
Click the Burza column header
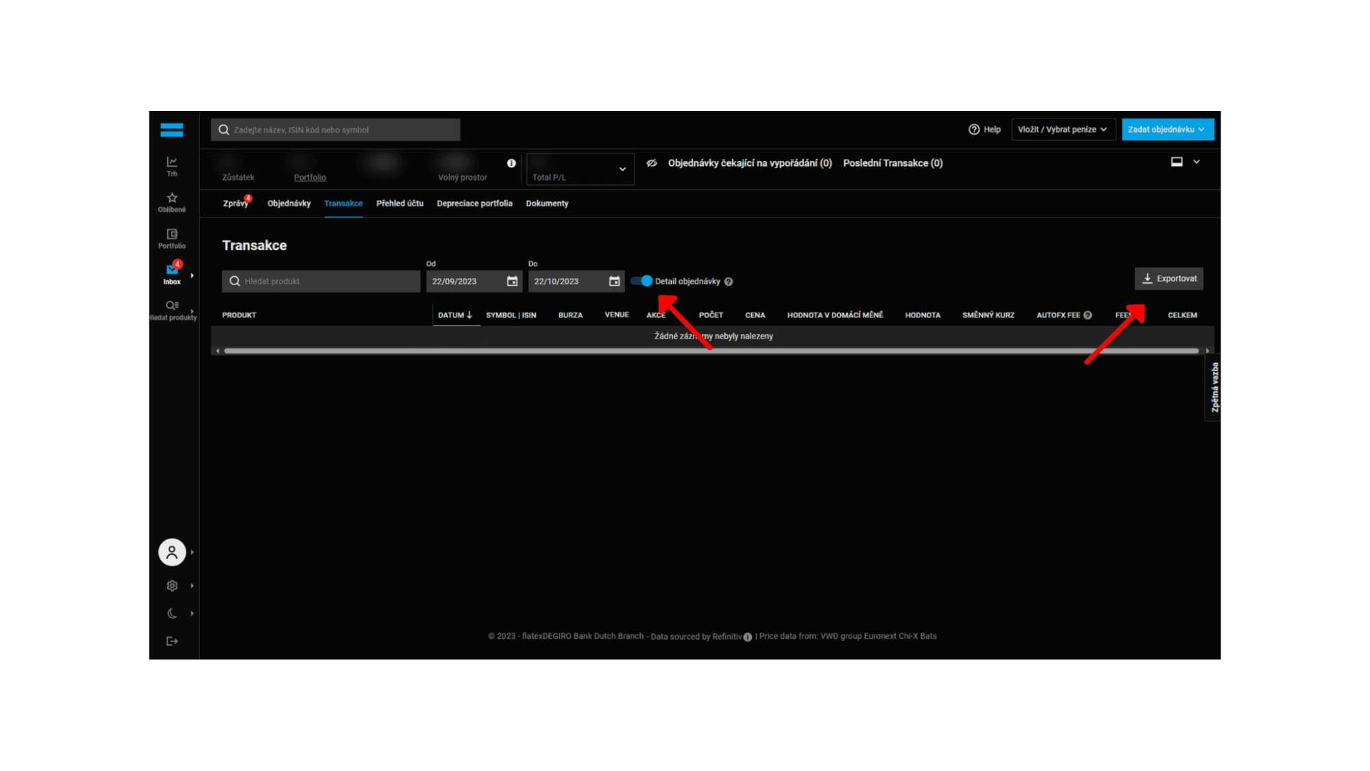(x=570, y=315)
